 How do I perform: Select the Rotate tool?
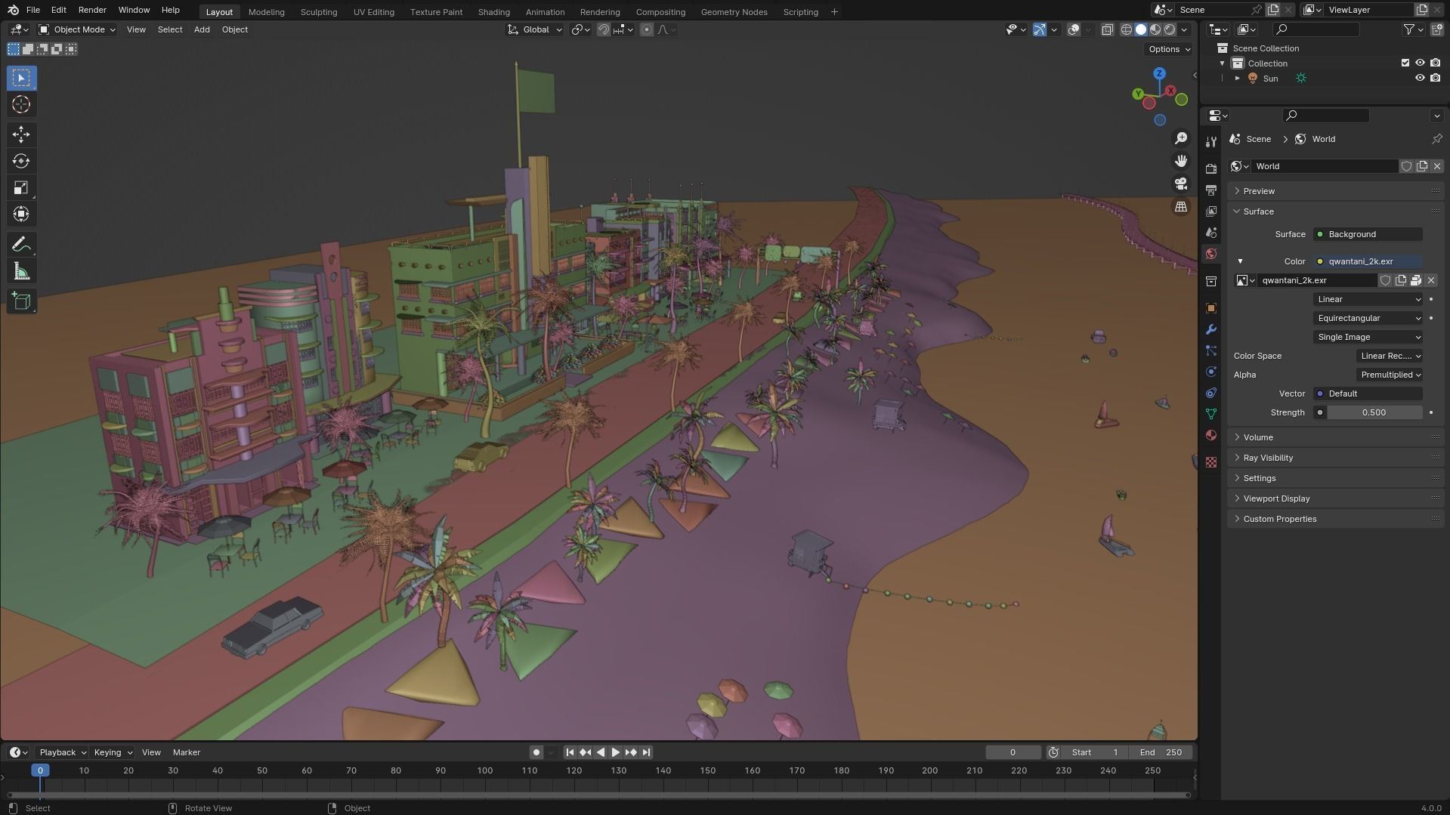21,161
